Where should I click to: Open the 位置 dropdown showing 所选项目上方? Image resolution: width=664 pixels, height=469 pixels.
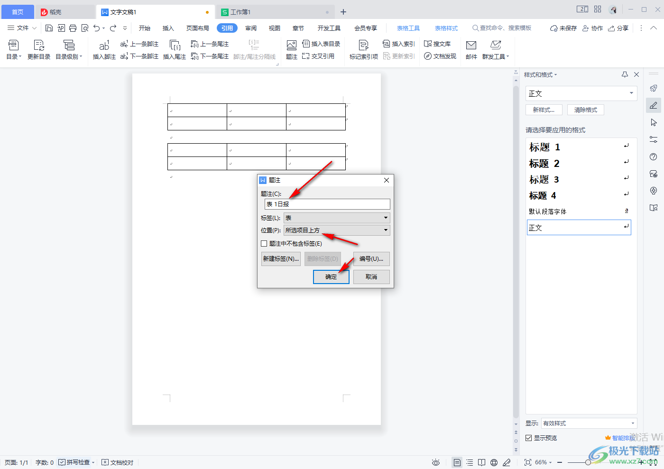(x=337, y=230)
